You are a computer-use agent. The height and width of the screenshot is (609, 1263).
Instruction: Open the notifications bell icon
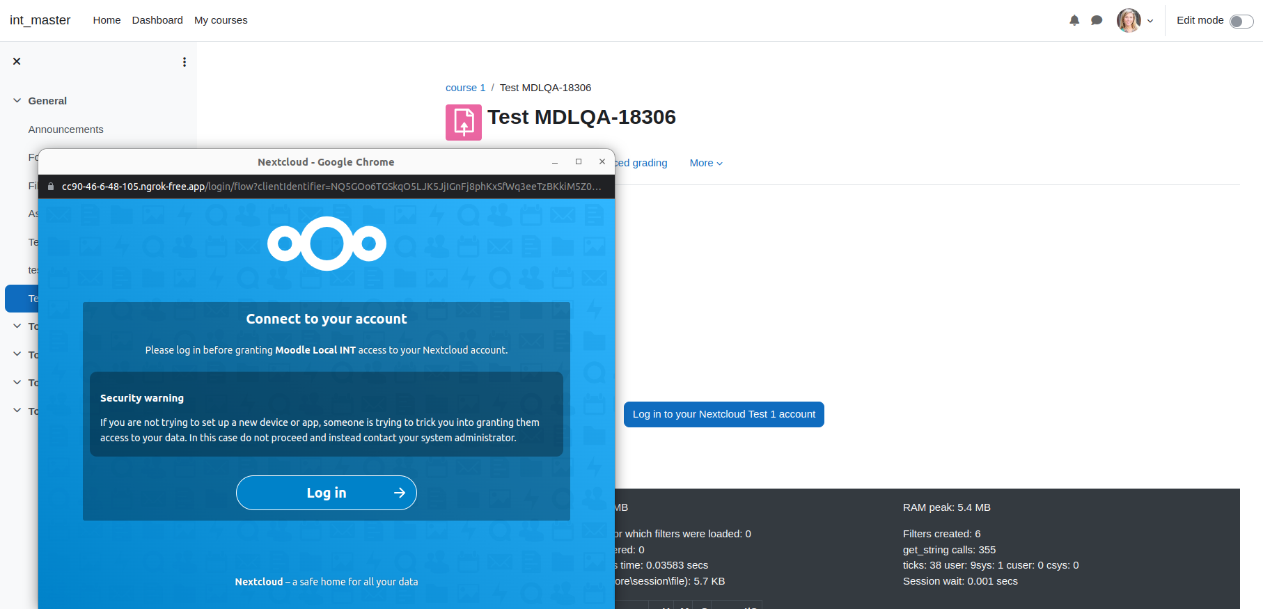click(1074, 20)
